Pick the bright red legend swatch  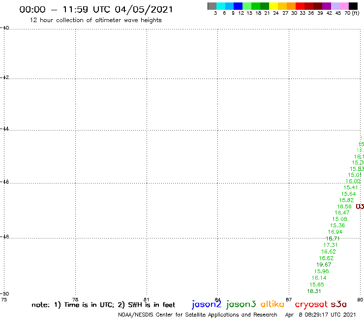[300, 6]
